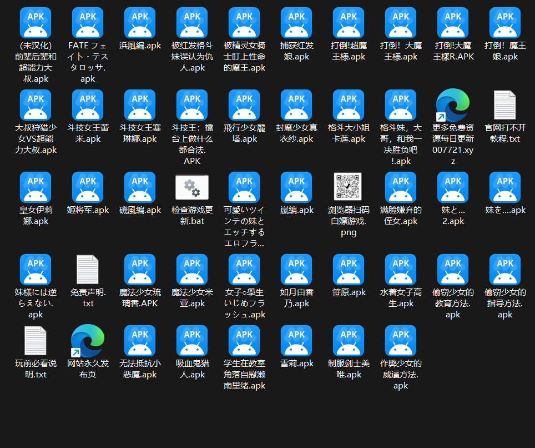Open the 嵐編.apk file
535x448 pixels.
pos(296,187)
